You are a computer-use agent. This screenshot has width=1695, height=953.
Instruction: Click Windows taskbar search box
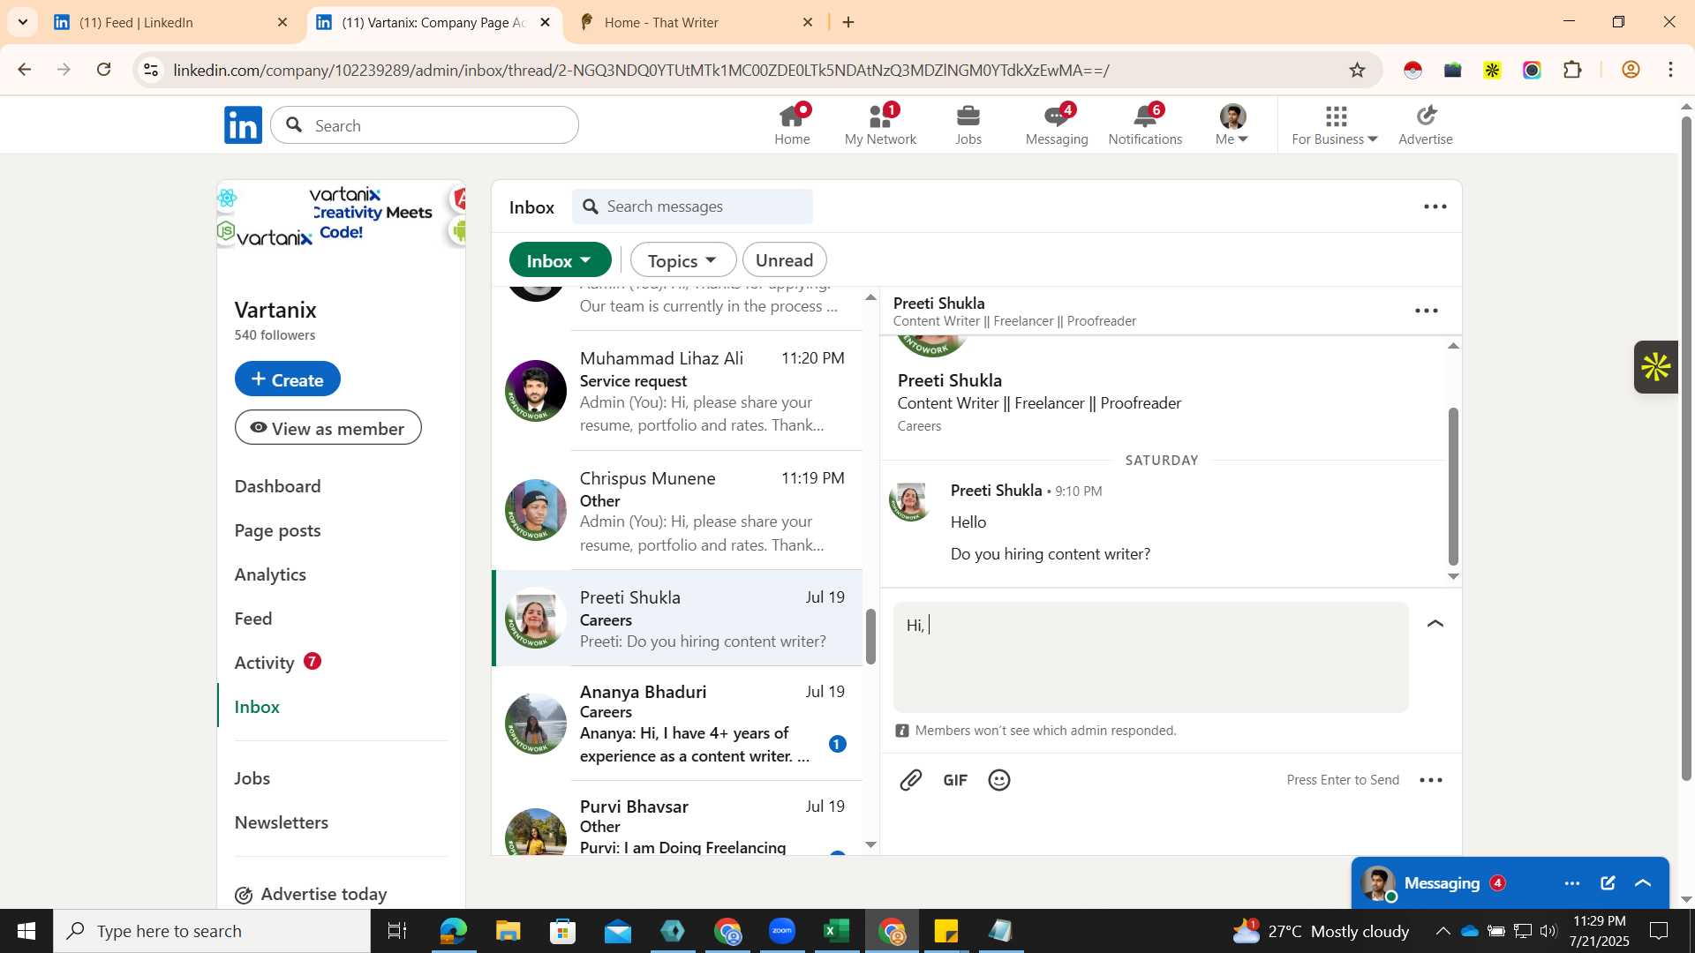[x=212, y=931]
